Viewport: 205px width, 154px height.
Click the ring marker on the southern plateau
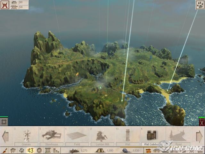click(106, 95)
